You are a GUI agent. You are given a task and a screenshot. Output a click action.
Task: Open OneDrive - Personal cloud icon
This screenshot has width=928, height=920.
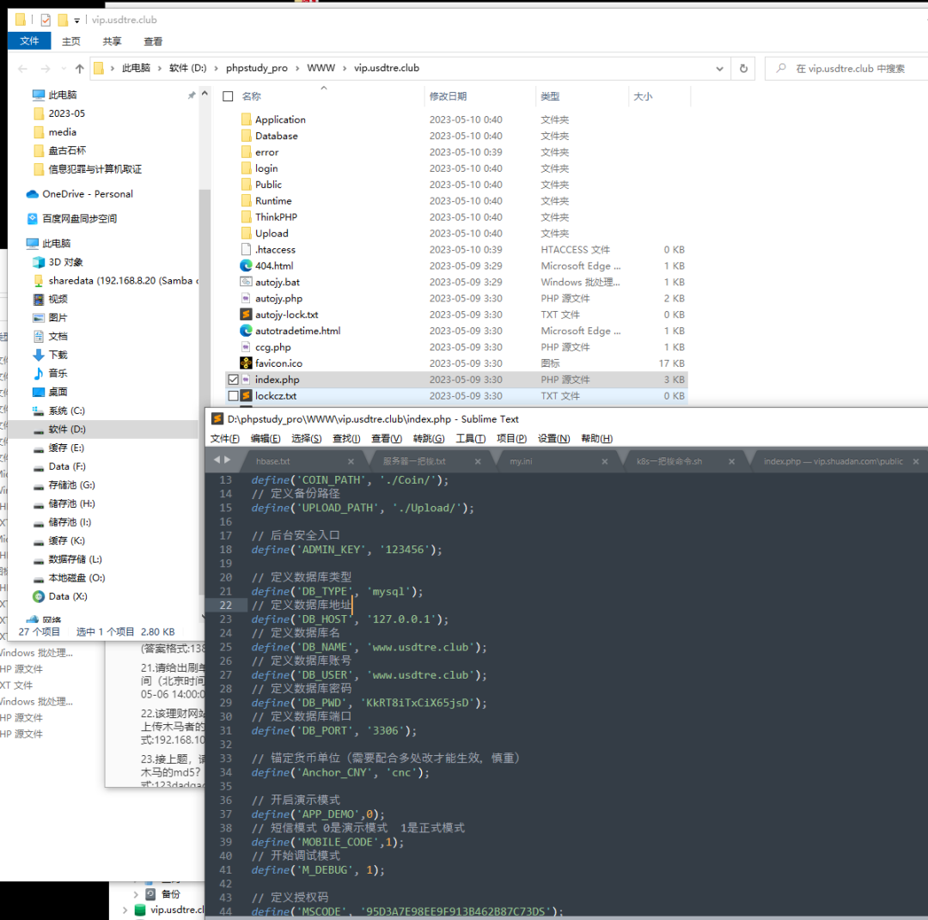point(33,194)
